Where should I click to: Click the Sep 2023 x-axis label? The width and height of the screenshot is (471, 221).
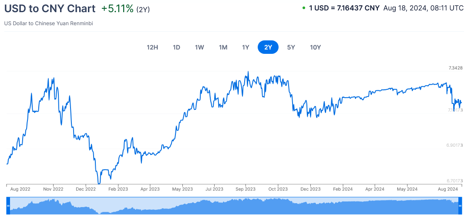click(245, 189)
